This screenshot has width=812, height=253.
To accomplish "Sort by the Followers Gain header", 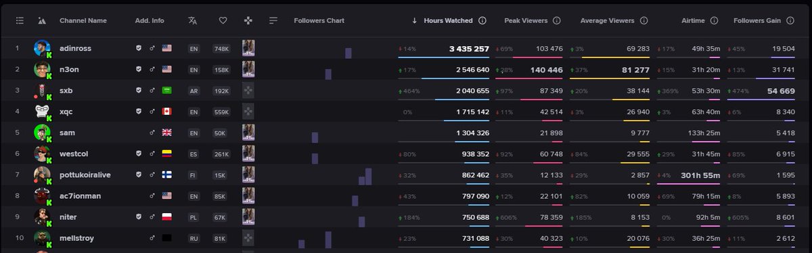I will pyautogui.click(x=757, y=21).
